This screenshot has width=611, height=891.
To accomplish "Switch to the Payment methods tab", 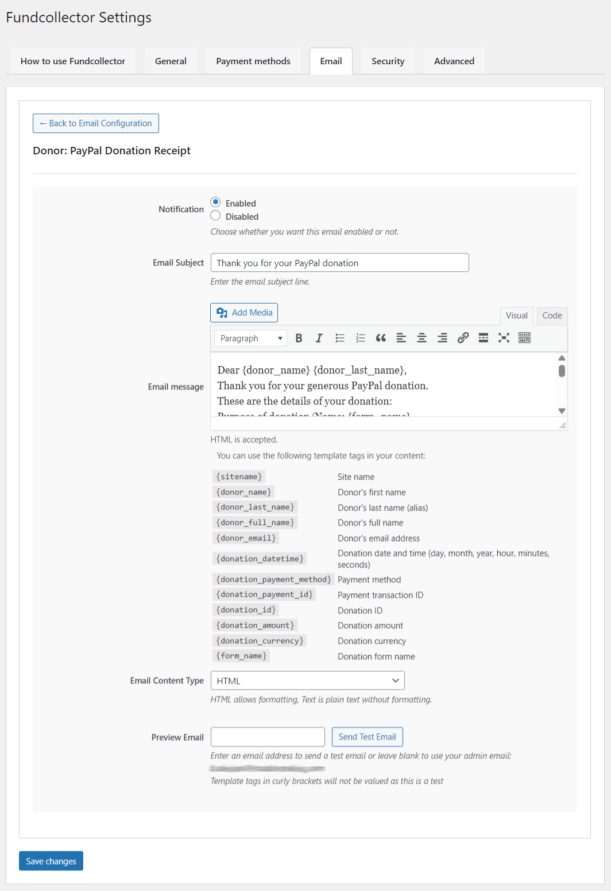I will [x=253, y=61].
